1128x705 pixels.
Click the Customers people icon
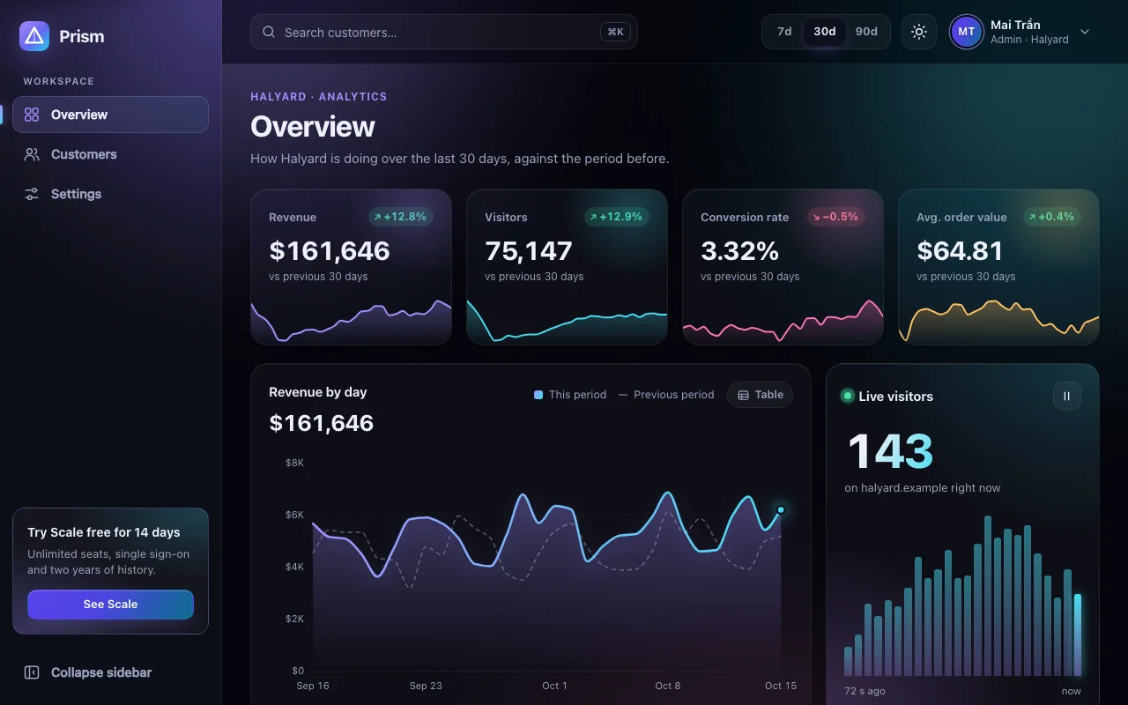(x=32, y=154)
